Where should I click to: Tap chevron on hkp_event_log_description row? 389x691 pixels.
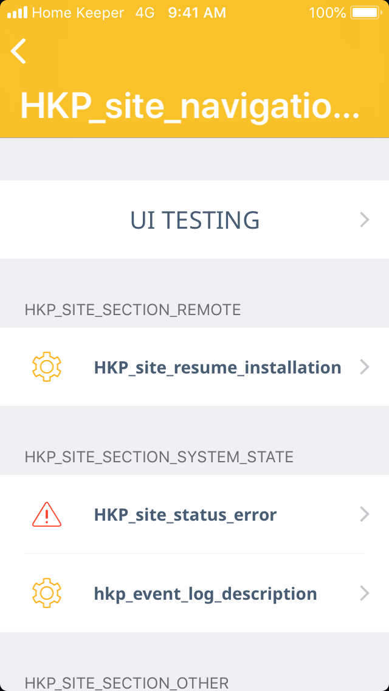click(x=365, y=593)
